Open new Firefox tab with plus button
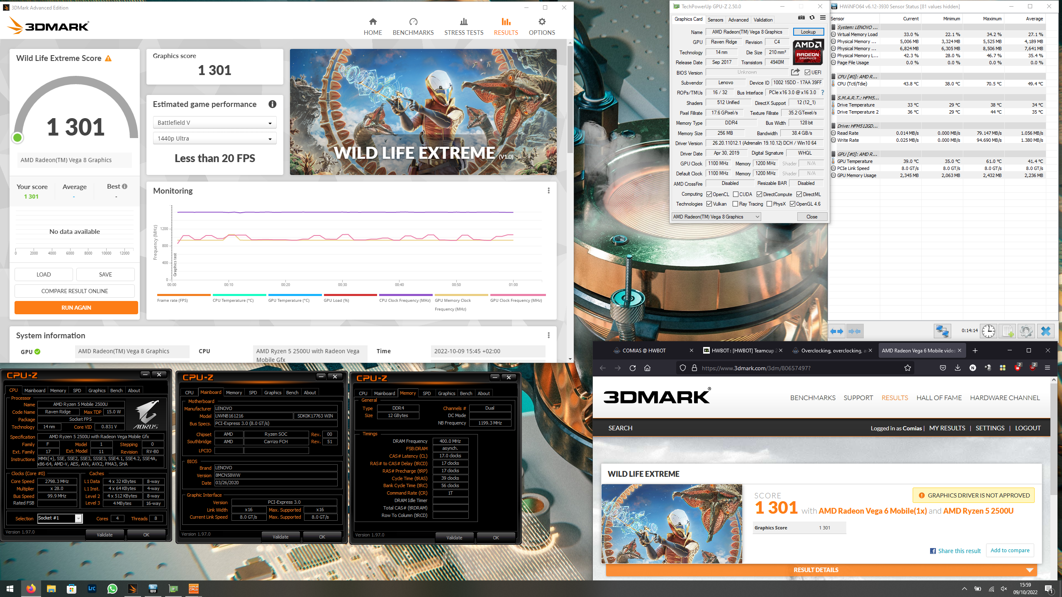The width and height of the screenshot is (1062, 597). click(x=975, y=351)
